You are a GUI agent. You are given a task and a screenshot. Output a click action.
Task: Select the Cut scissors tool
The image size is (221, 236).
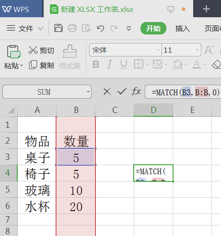(33, 50)
